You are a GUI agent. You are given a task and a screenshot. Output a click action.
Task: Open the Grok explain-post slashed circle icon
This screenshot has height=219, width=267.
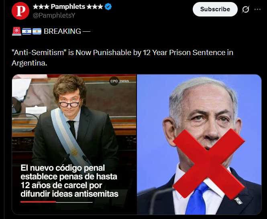[246, 9]
